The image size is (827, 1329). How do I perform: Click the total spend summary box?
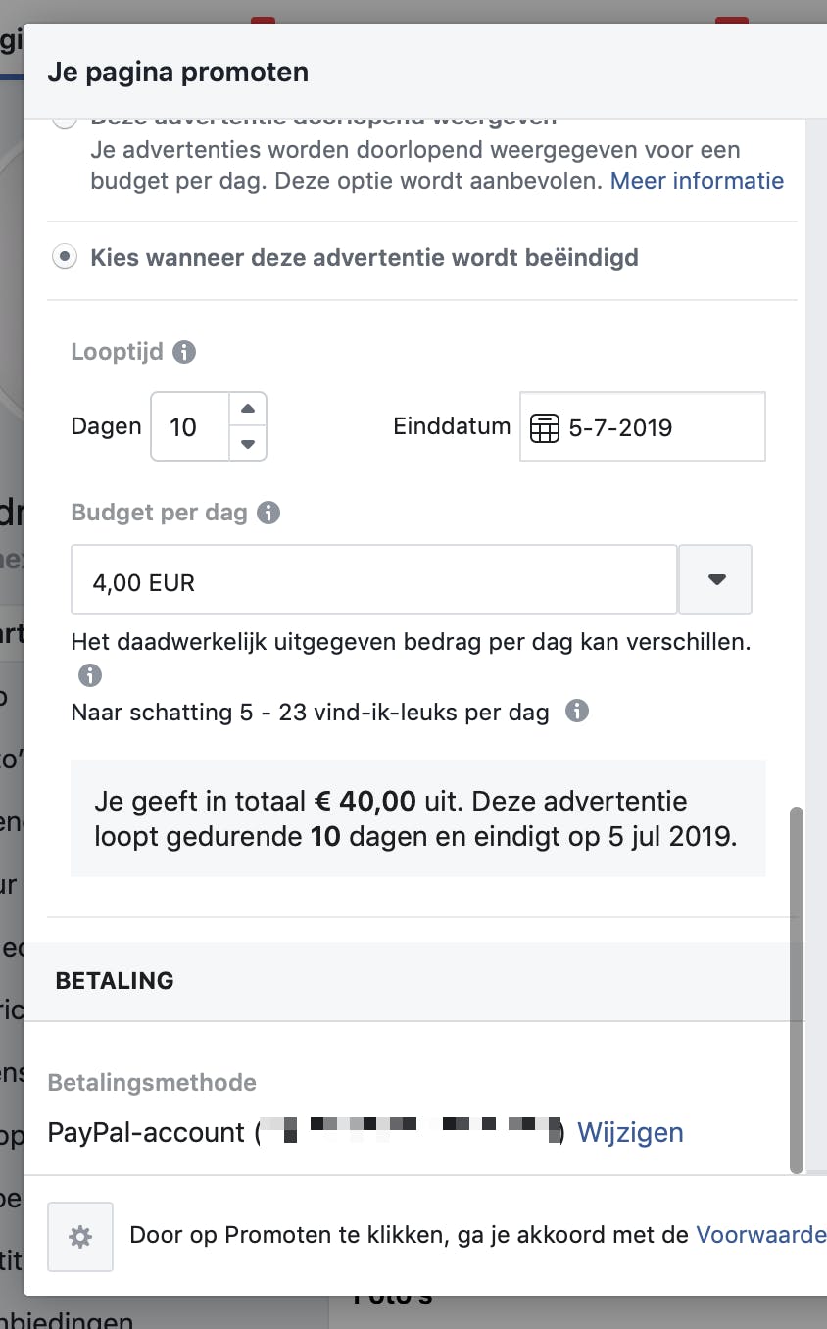(x=417, y=818)
